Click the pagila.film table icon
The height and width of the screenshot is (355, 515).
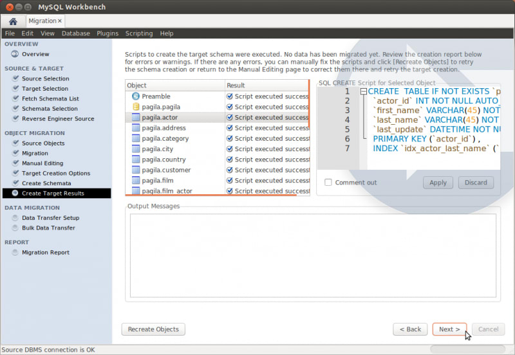pos(136,180)
